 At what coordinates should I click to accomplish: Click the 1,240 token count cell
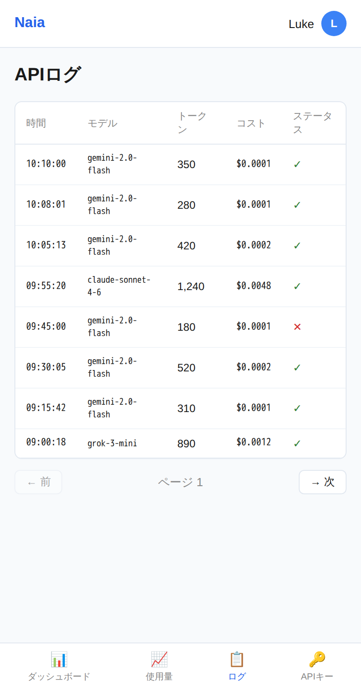(191, 286)
